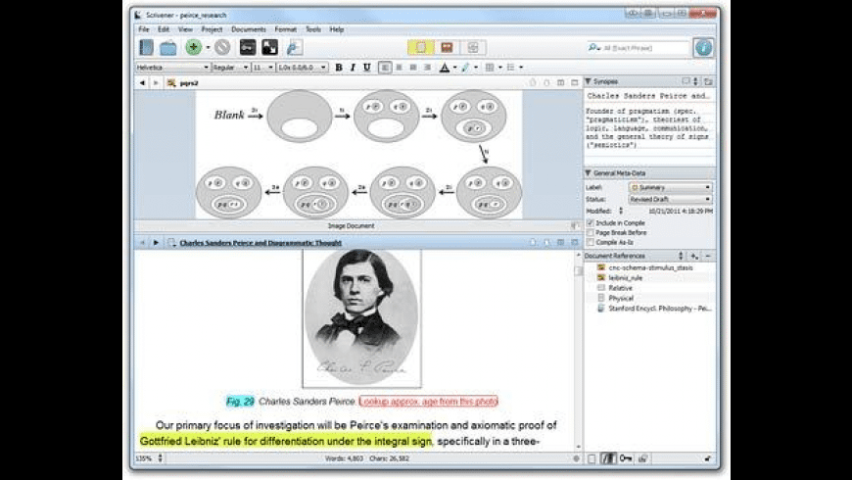Viewport: 852px width, 480px height.
Task: Open the Status Revised Draft dropdown
Action: pos(671,199)
